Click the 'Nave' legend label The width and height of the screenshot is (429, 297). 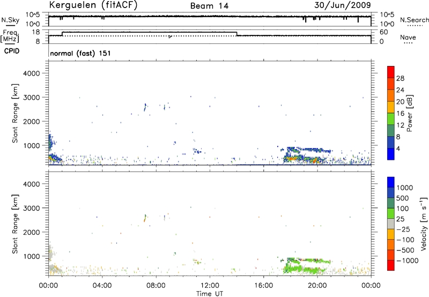click(x=408, y=37)
